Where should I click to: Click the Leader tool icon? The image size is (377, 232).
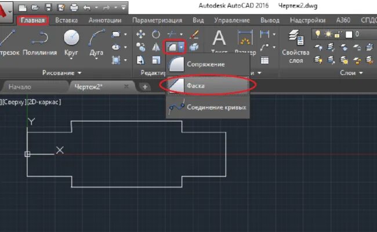264,47
